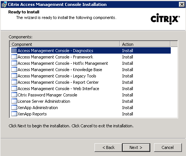The width and height of the screenshot is (186, 156).
Task: Click the License Server Administration icon
Action: coord(14,101)
